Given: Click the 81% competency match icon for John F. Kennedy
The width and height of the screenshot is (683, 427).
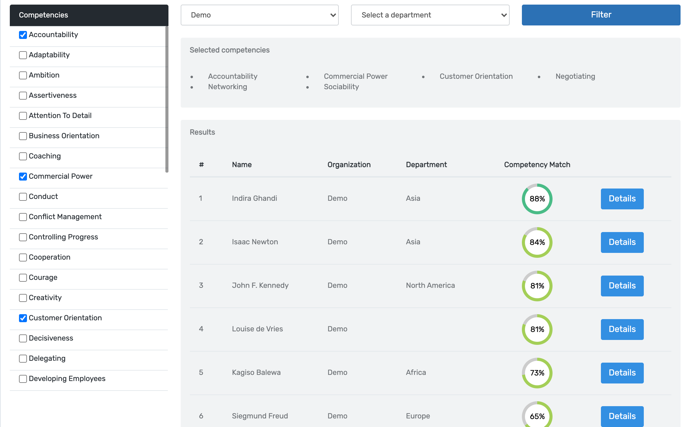Looking at the screenshot, I should coord(537,285).
